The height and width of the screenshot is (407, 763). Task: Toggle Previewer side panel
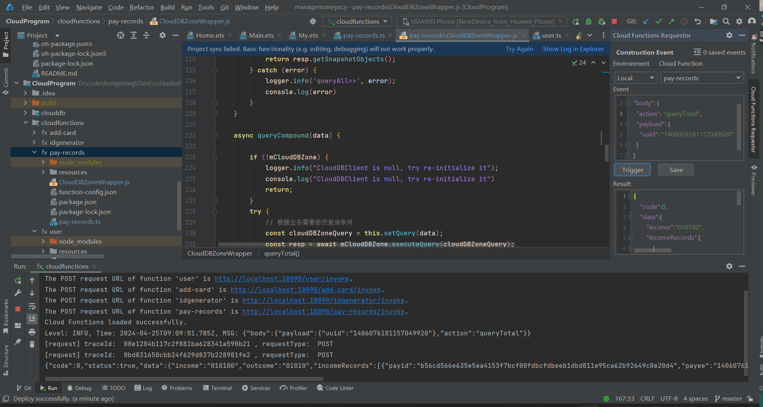754,180
